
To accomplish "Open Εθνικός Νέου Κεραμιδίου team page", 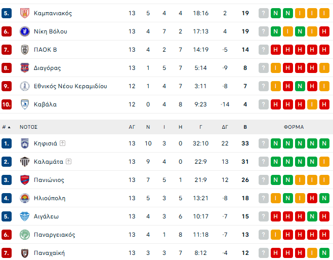I will tap(70, 86).
